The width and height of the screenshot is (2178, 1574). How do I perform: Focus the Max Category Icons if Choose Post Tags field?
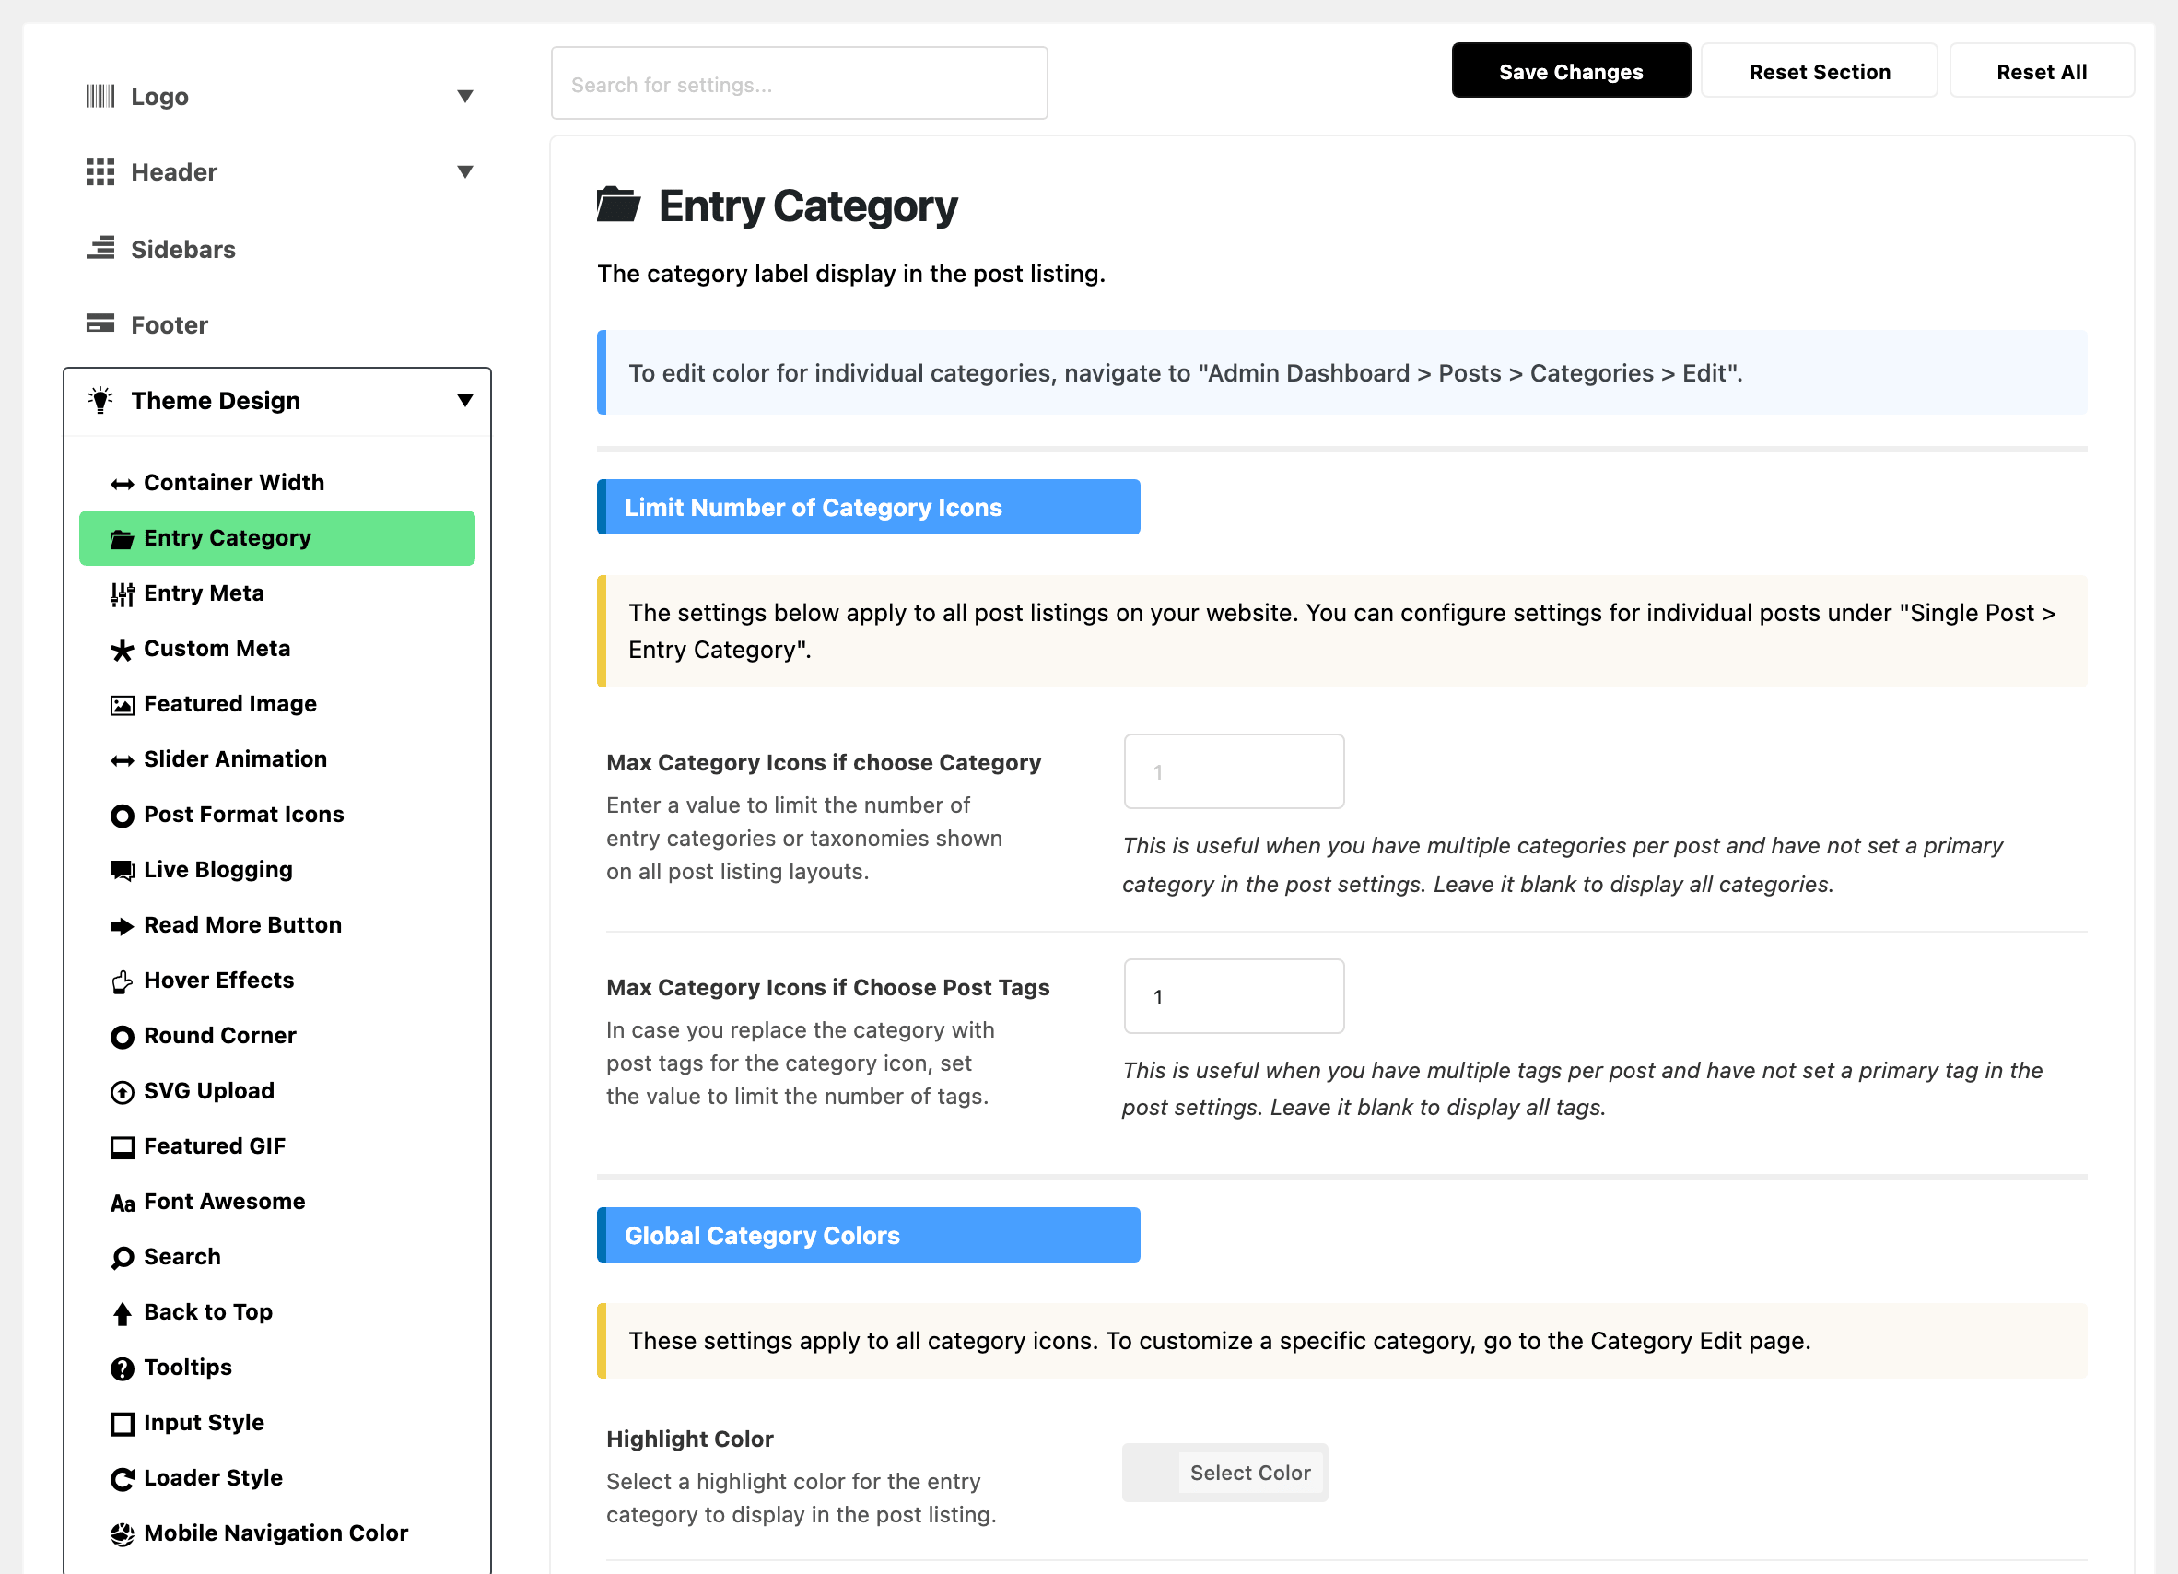pyautogui.click(x=1234, y=996)
